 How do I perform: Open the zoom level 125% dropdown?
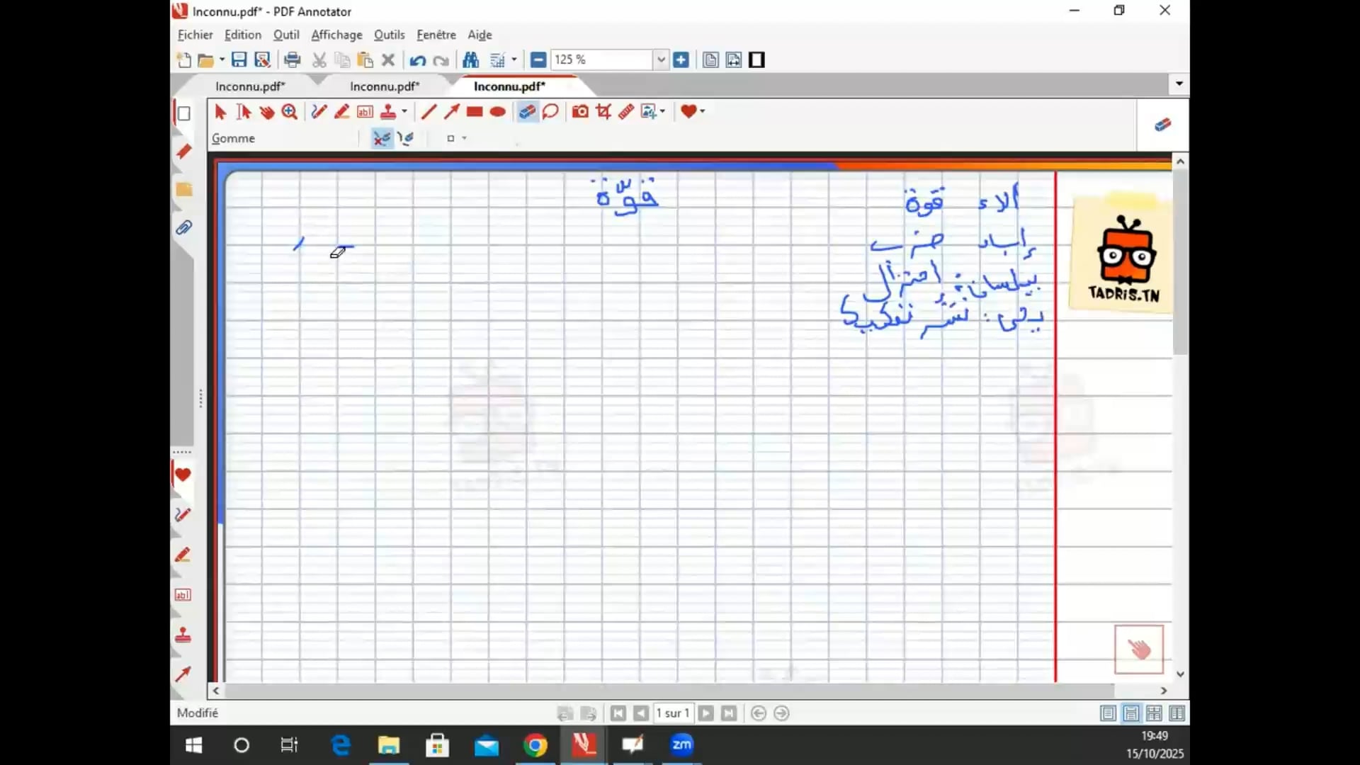[661, 59]
